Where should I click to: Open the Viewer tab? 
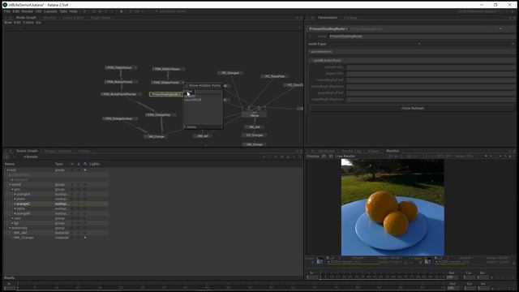tap(373, 151)
